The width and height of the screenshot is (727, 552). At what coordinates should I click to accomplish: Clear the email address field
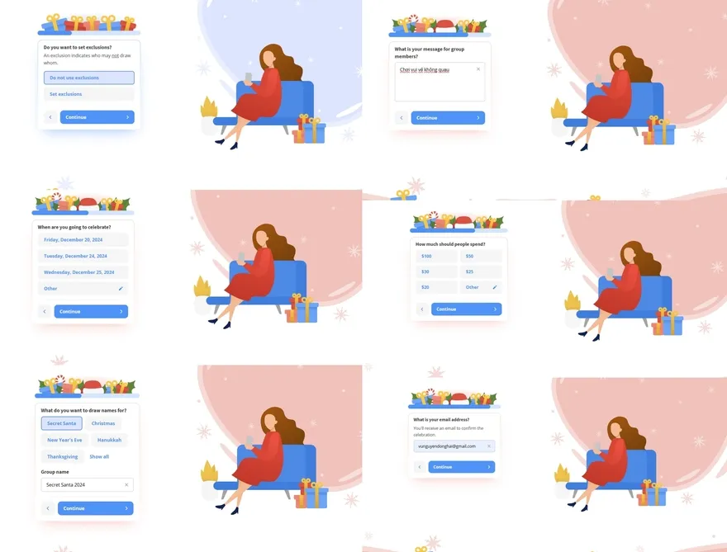489,446
